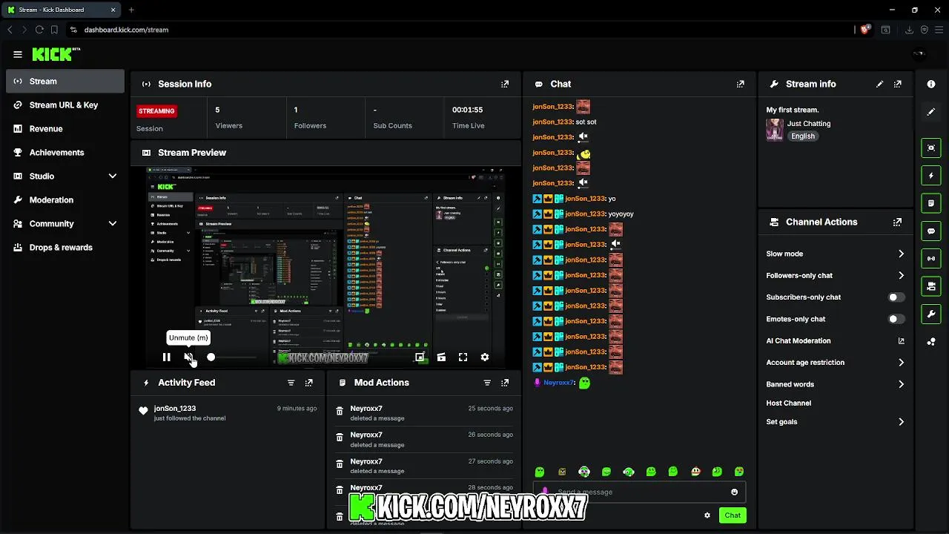Viewport: 949px width, 534px height.
Task: Click the Just Chatting category thumbnail
Action: (x=775, y=130)
